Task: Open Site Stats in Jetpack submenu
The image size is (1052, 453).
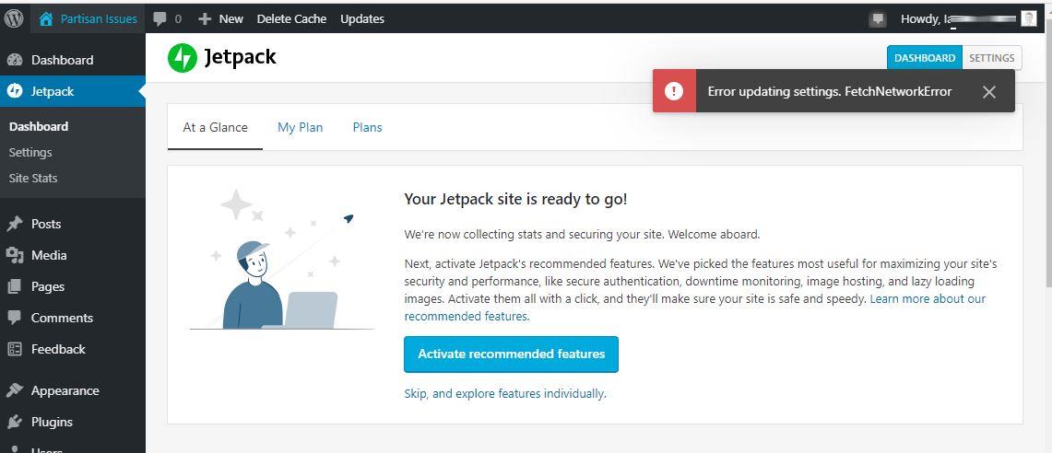Action: [x=33, y=178]
